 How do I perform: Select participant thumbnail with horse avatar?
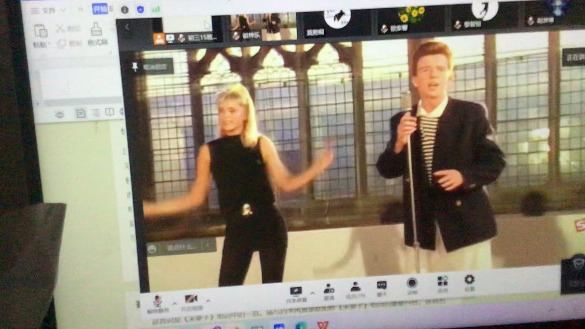point(337,23)
